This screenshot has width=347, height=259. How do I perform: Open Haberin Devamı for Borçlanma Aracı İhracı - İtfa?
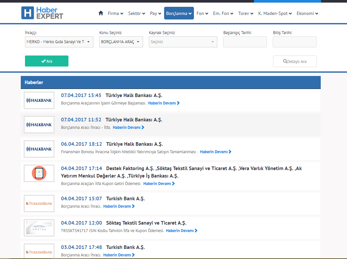[128, 128]
